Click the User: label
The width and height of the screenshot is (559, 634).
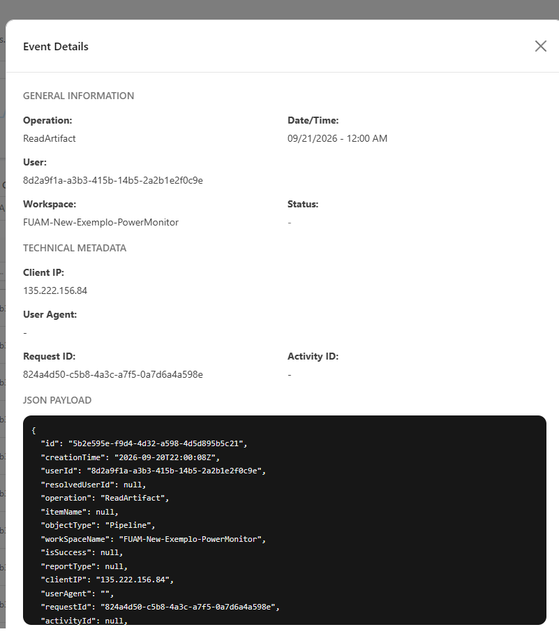(35, 163)
